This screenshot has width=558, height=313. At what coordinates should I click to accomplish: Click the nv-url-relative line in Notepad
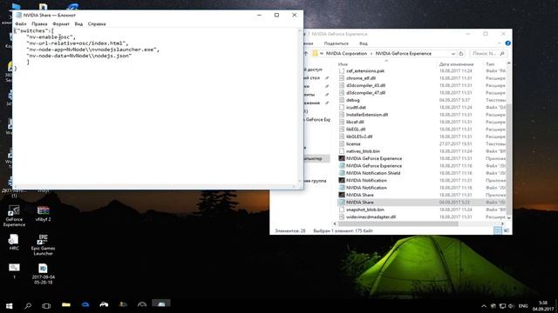(x=78, y=43)
